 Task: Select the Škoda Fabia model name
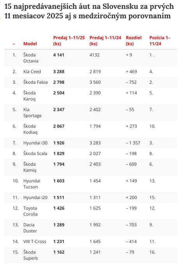35,82
